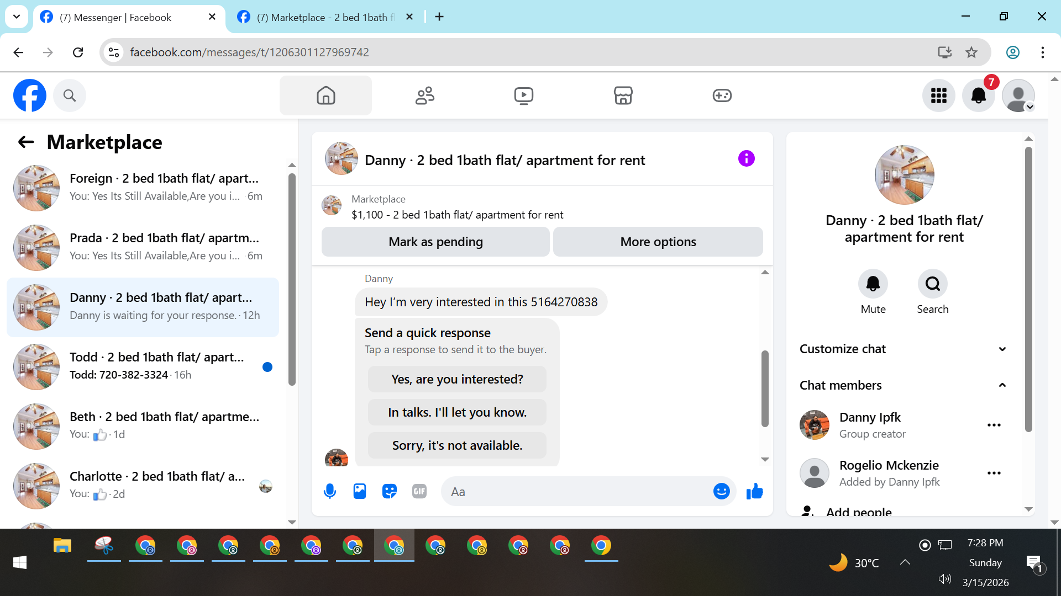Switch to Marketplace browser tab

(327, 17)
